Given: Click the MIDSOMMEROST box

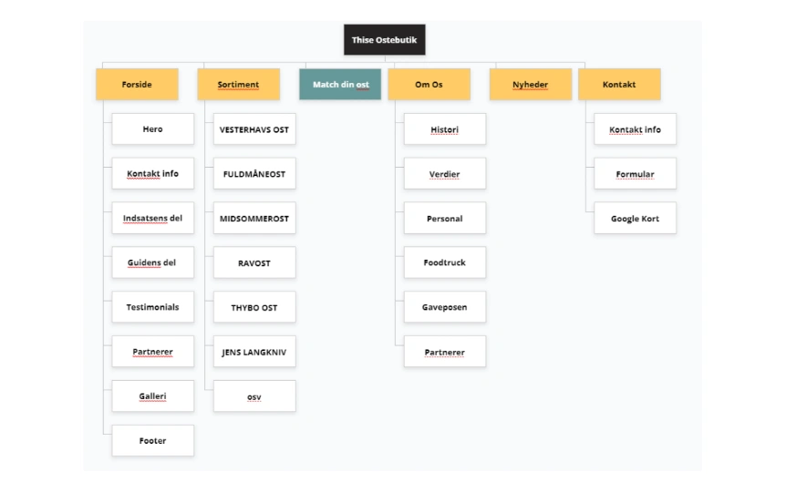Looking at the screenshot, I should (x=254, y=218).
